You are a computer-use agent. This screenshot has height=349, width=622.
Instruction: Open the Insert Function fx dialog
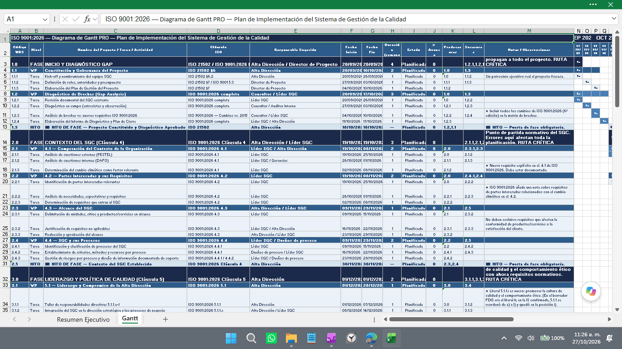click(87, 19)
